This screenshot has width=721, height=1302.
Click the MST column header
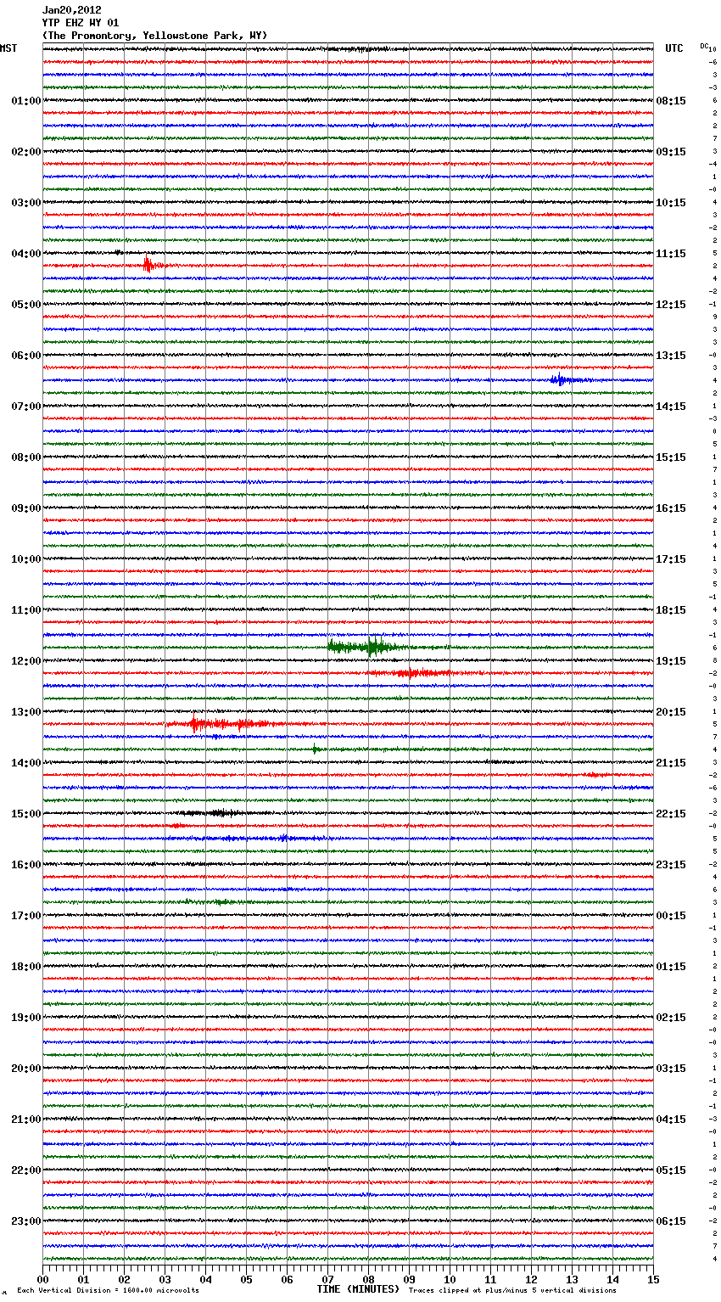click(x=8, y=48)
